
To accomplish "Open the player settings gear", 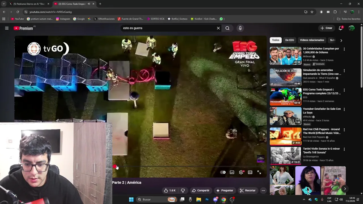I will (x=241, y=172).
